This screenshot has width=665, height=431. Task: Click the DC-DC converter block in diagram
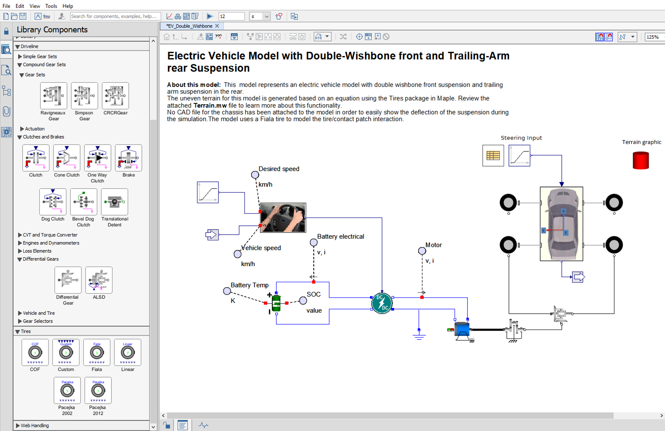click(382, 303)
